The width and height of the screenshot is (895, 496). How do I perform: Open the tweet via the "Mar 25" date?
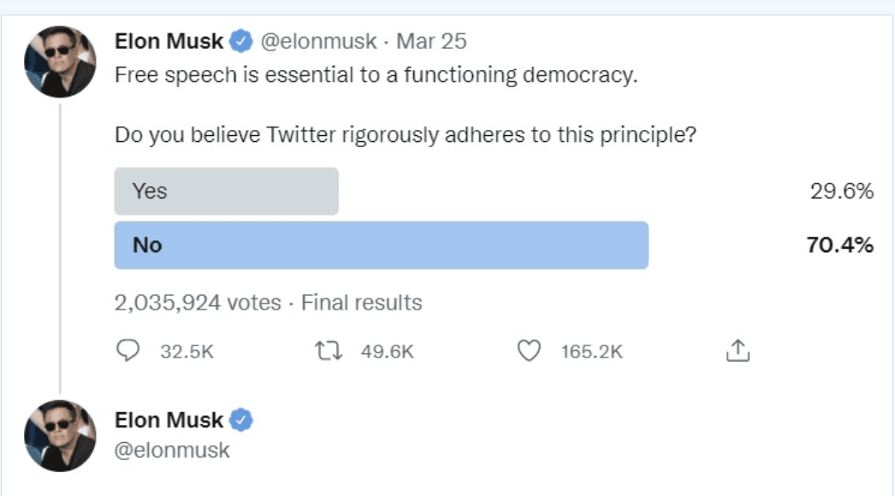click(x=431, y=41)
